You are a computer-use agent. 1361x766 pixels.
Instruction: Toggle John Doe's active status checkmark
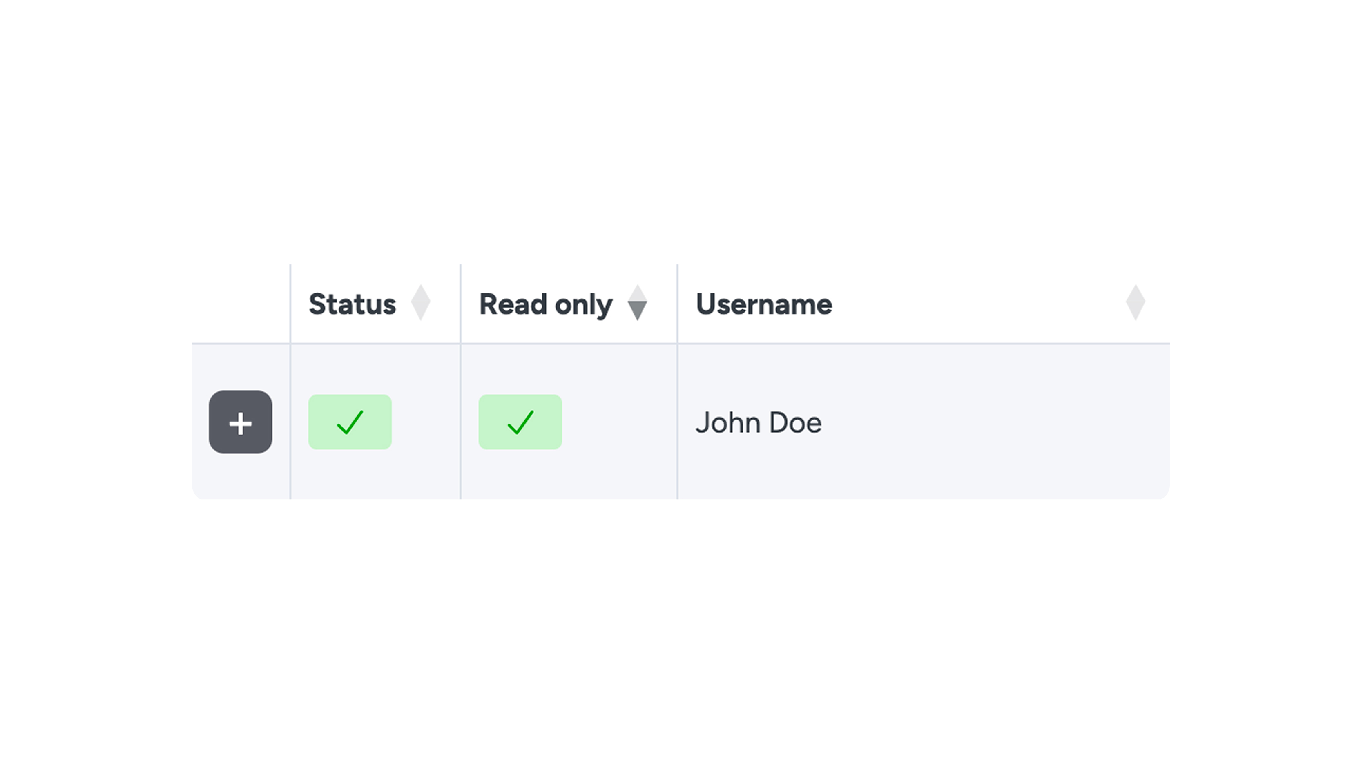(x=350, y=422)
